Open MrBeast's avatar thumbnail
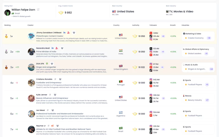This screenshot has height=137, width=219. tap(31, 36)
